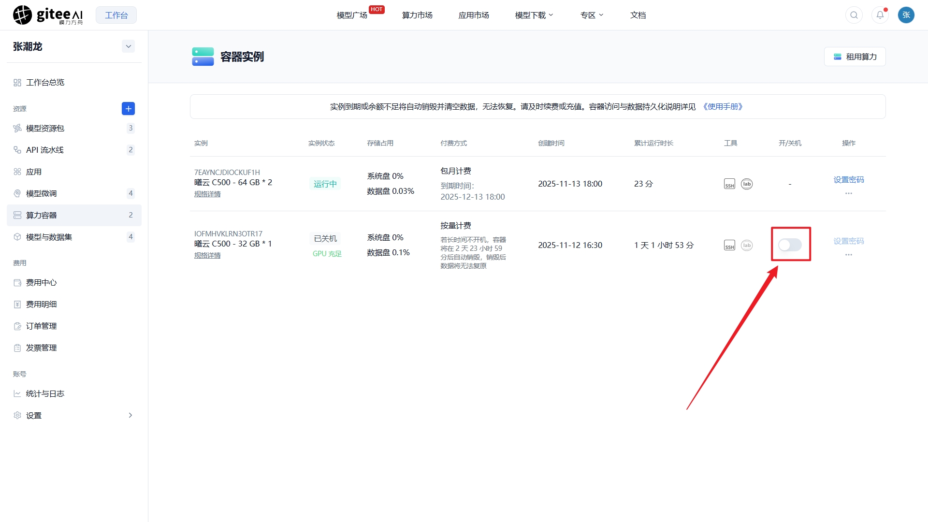Image resolution: width=928 pixels, height=522 pixels.
Task: Click creation time 2025-11-13 18:00
Action: pyautogui.click(x=570, y=184)
